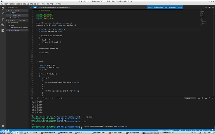Split the editor with the split icon
The width and height of the screenshot is (215, 134).
[209, 7]
